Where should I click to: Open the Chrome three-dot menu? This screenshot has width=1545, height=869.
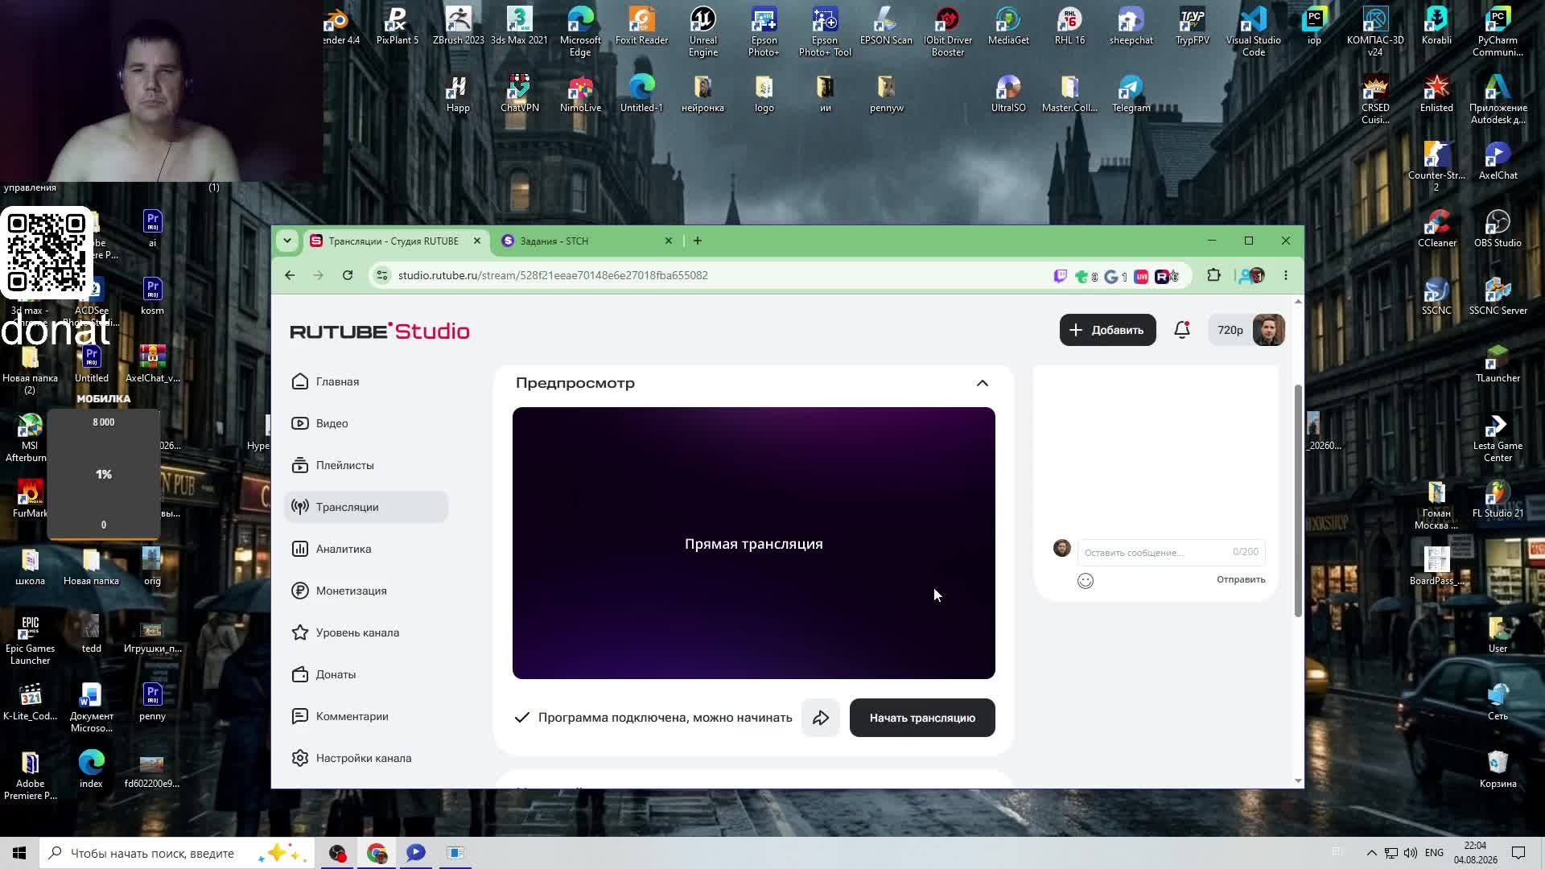pyautogui.click(x=1286, y=275)
